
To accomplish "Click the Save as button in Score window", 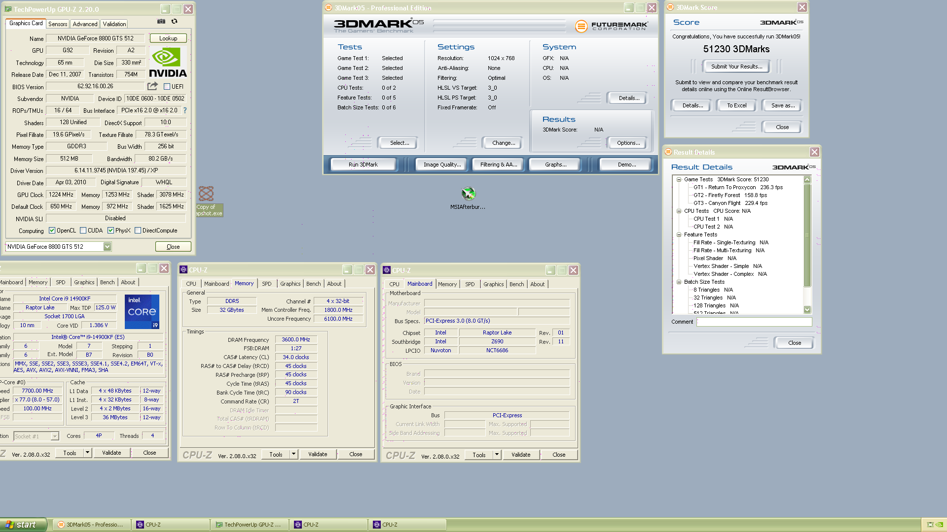I will (x=783, y=105).
